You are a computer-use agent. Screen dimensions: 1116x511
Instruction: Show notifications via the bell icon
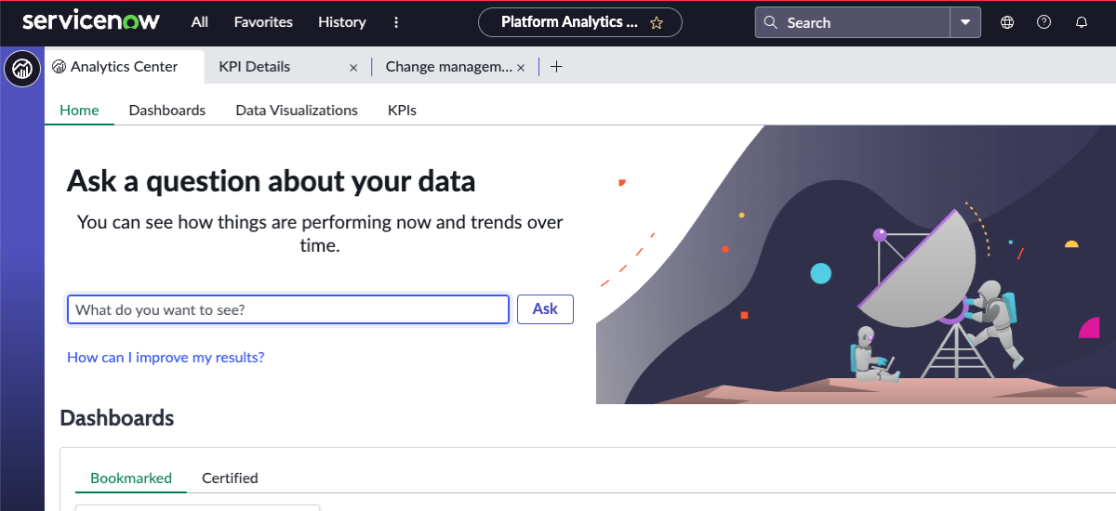1082,23
